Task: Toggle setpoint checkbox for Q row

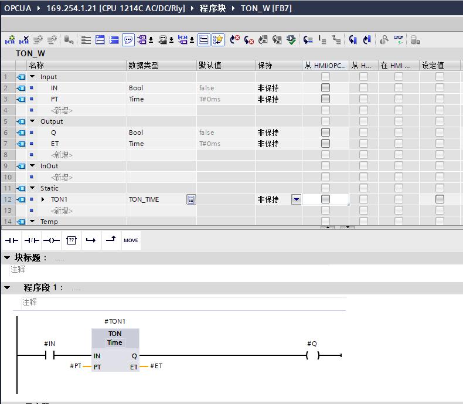Action: [x=440, y=133]
